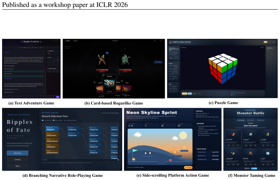Click Continue in Ripples of Fate menu
The width and height of the screenshot is (280, 180).
(x=17, y=160)
